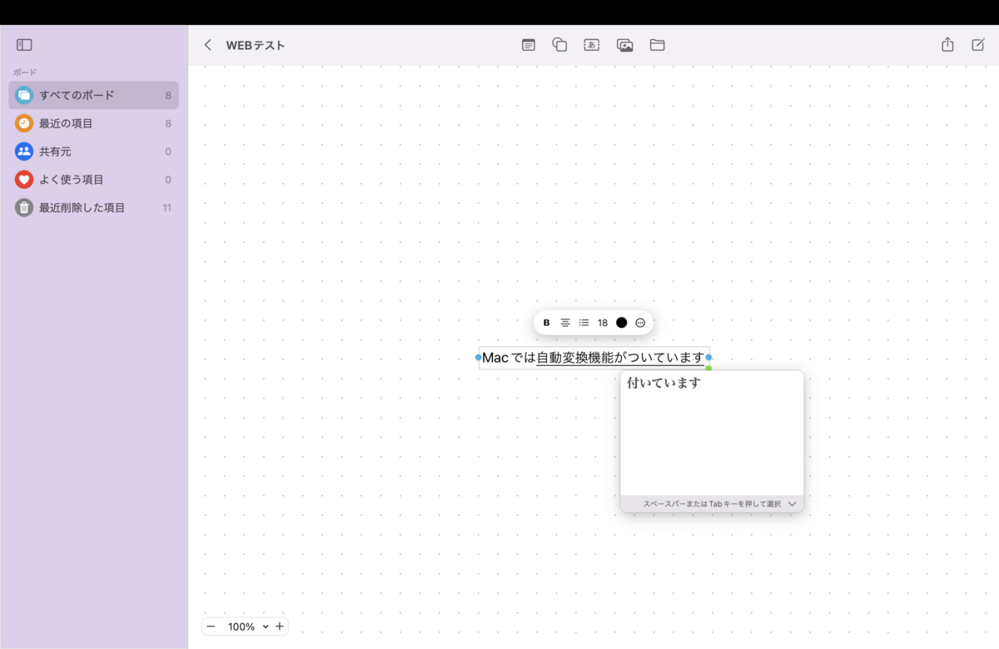Click the gray trash icon
This screenshot has width=999, height=649.
point(24,207)
